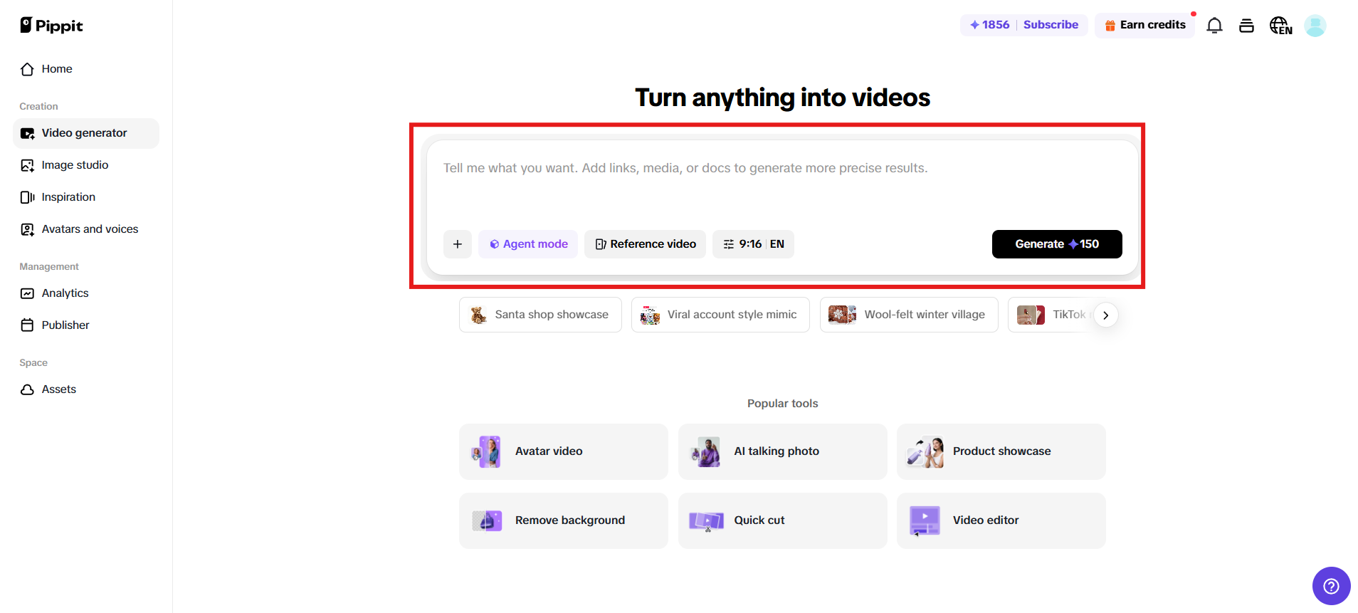Click the Earn credits button
The height and width of the screenshot is (613, 1358).
[1144, 26]
